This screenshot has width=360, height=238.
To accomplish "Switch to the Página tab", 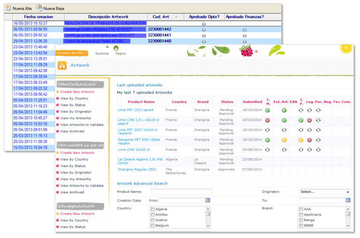I will 120,53.
